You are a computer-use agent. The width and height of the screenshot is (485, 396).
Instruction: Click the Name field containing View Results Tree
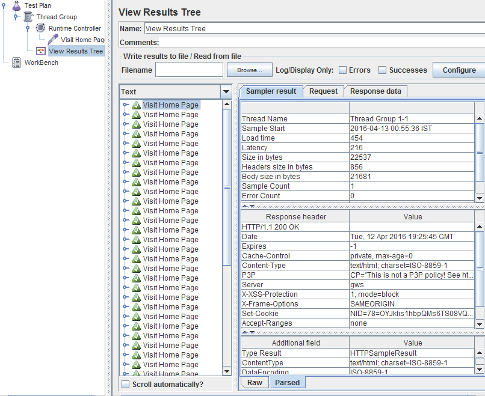coord(315,29)
